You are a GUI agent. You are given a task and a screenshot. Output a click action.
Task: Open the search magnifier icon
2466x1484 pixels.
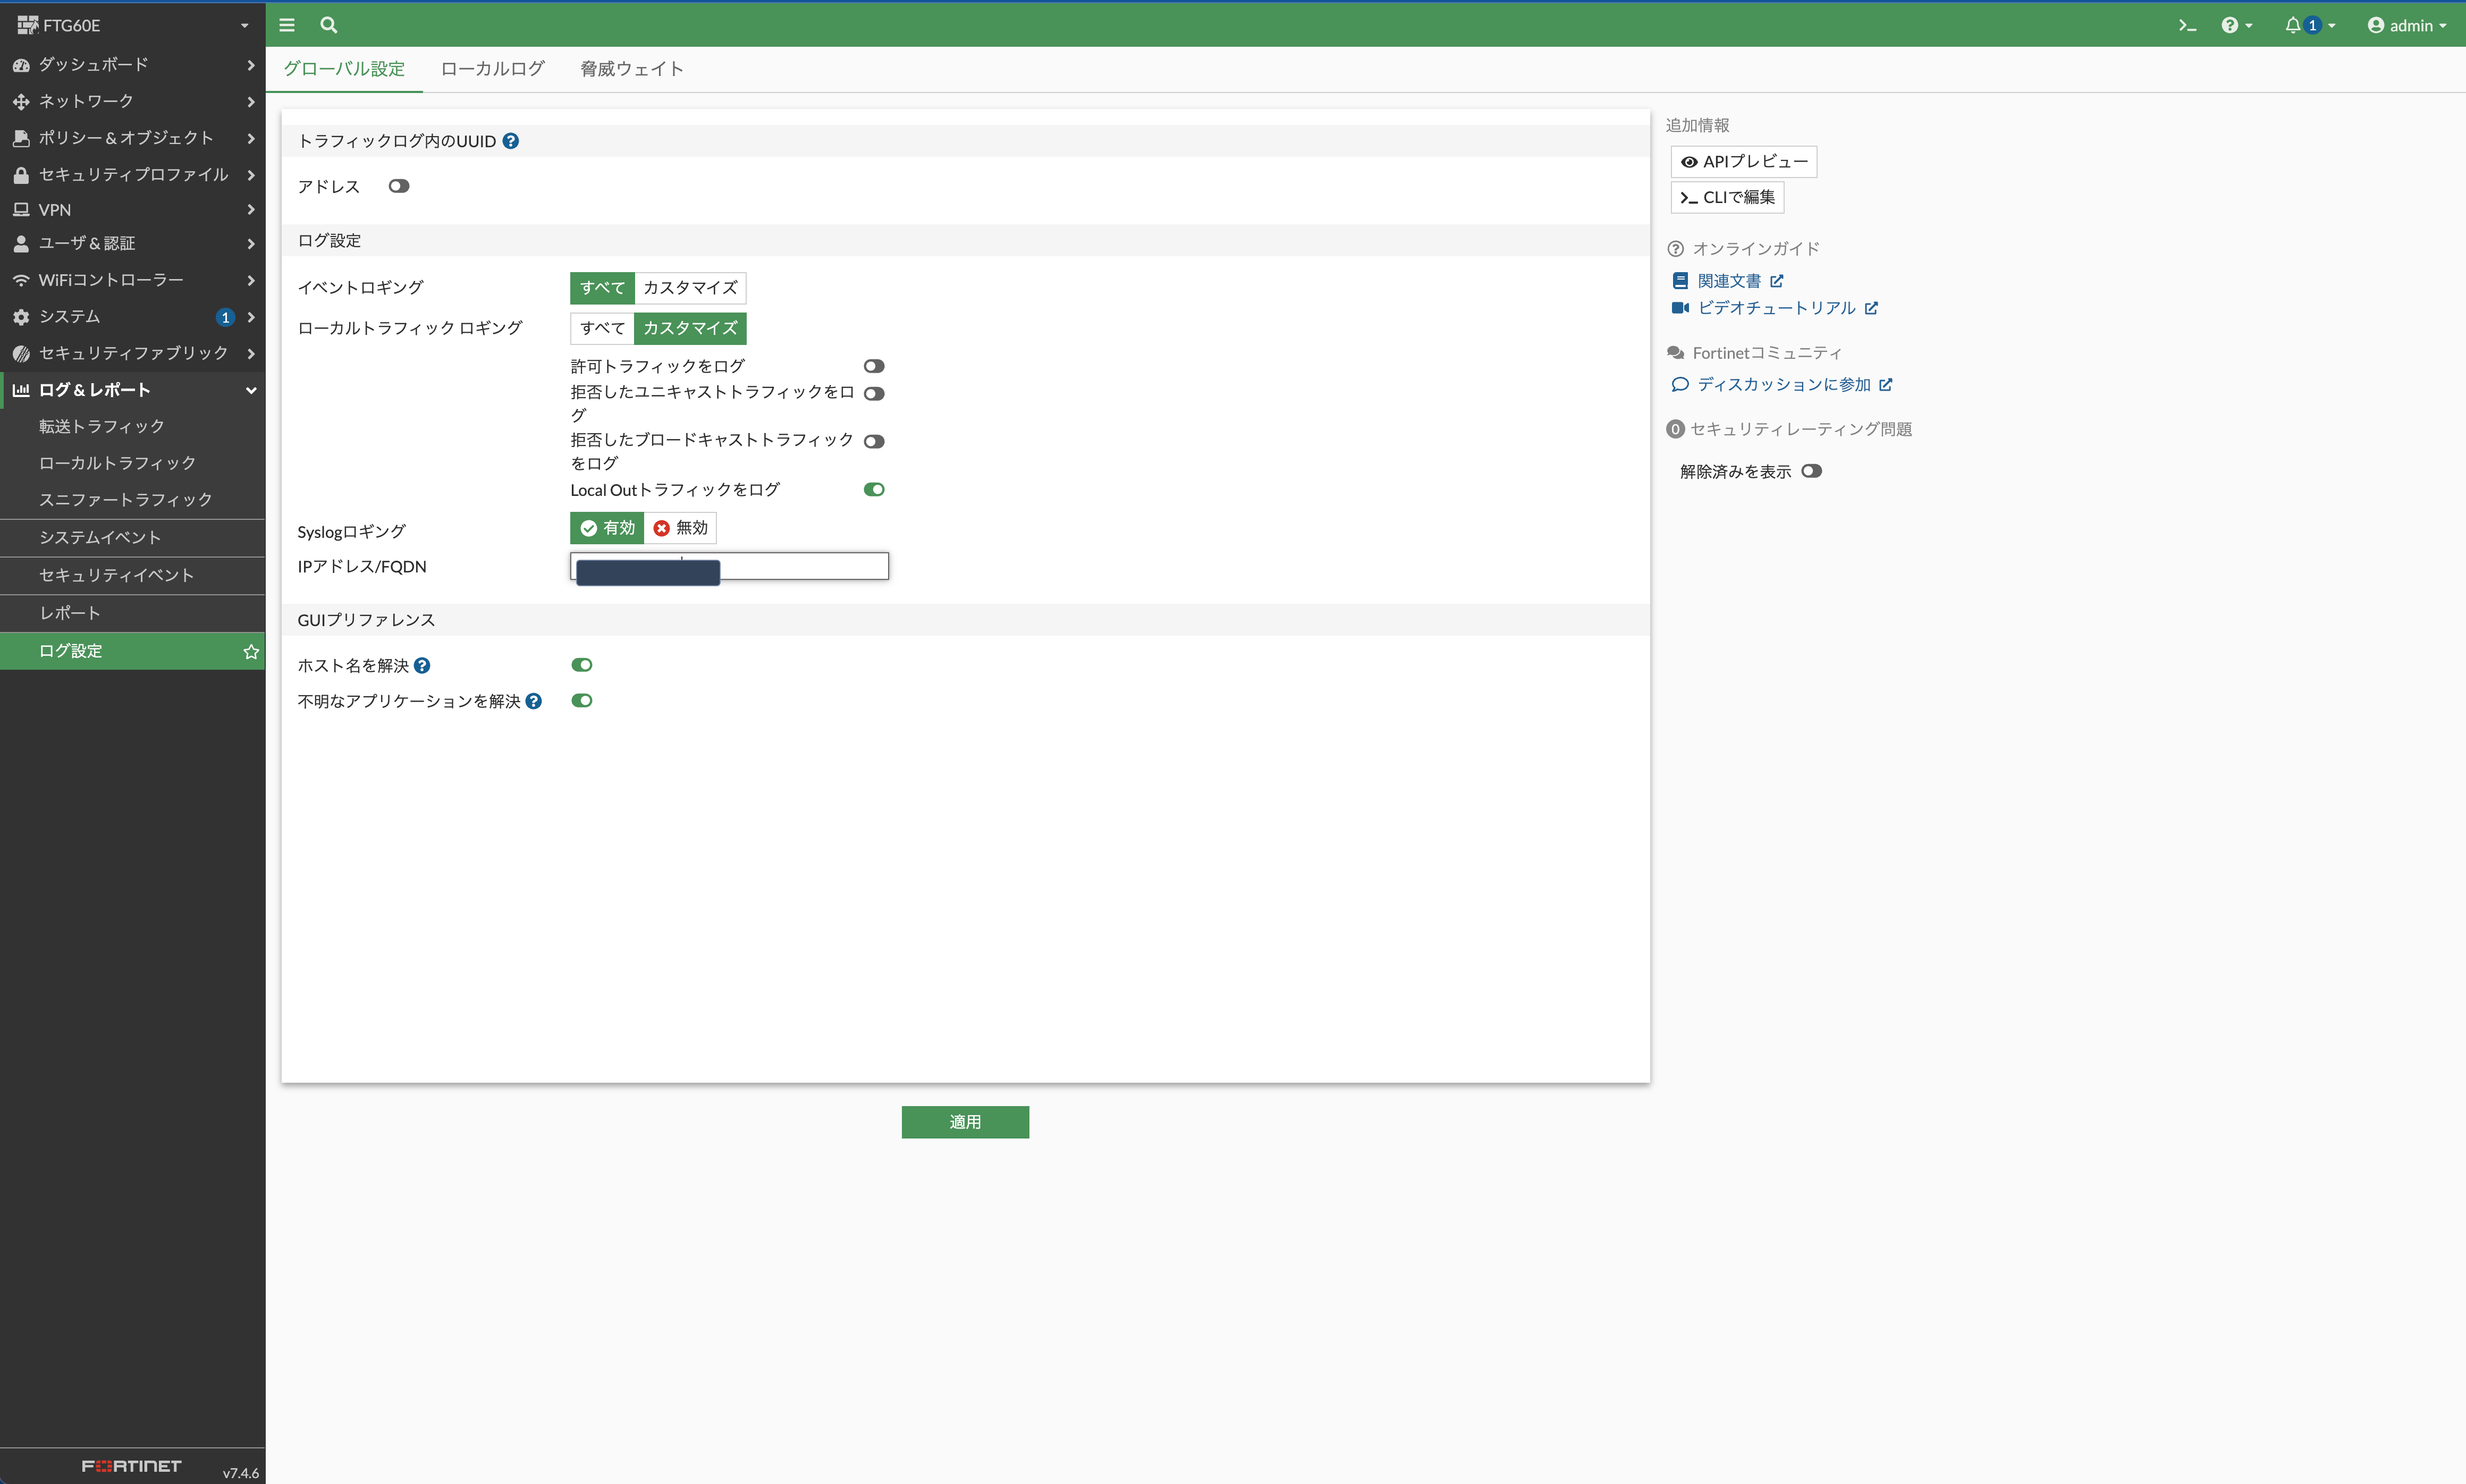[x=329, y=25]
